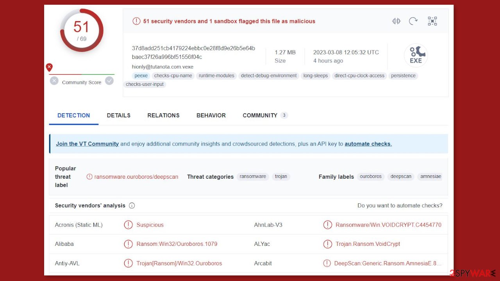The height and width of the screenshot is (281, 500).
Task: Click the checks-user-input tag
Action: (x=145, y=84)
